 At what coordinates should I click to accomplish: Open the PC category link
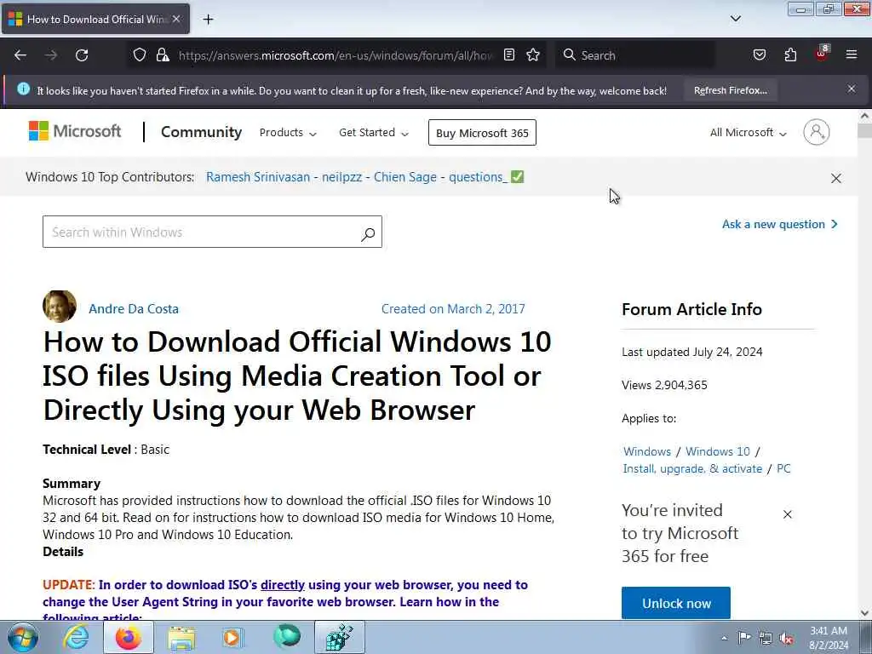click(783, 468)
